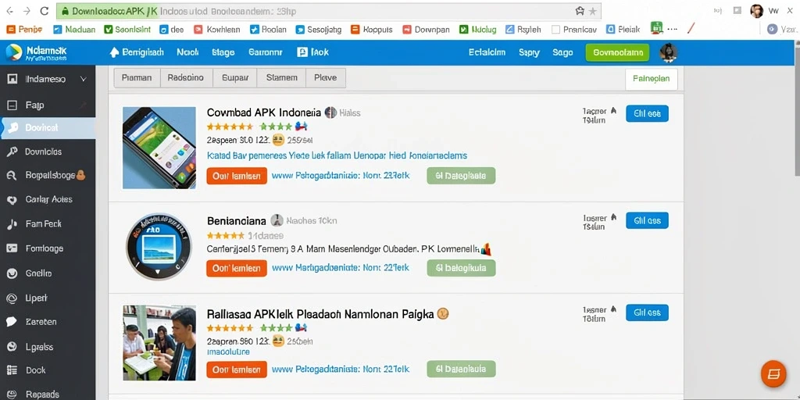Switch to the Supar tab
Screen dimensions: 800x400
coord(234,78)
